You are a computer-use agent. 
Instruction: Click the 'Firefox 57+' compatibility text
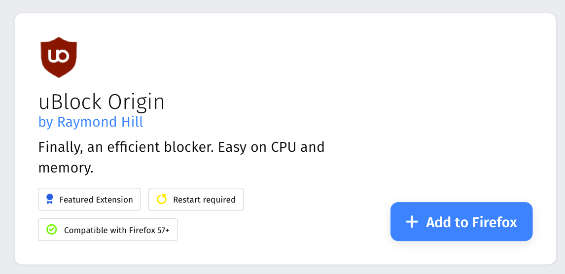point(149,230)
